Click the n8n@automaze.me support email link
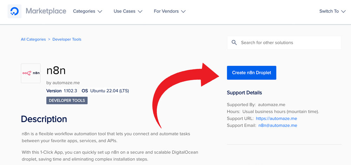Viewport: 351px width, 165px height. coord(278,125)
